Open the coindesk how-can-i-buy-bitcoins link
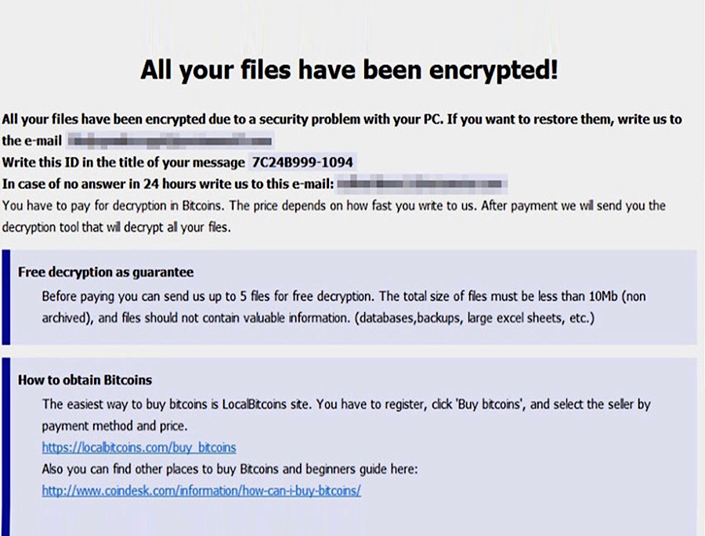This screenshot has height=536, width=705. point(201,491)
